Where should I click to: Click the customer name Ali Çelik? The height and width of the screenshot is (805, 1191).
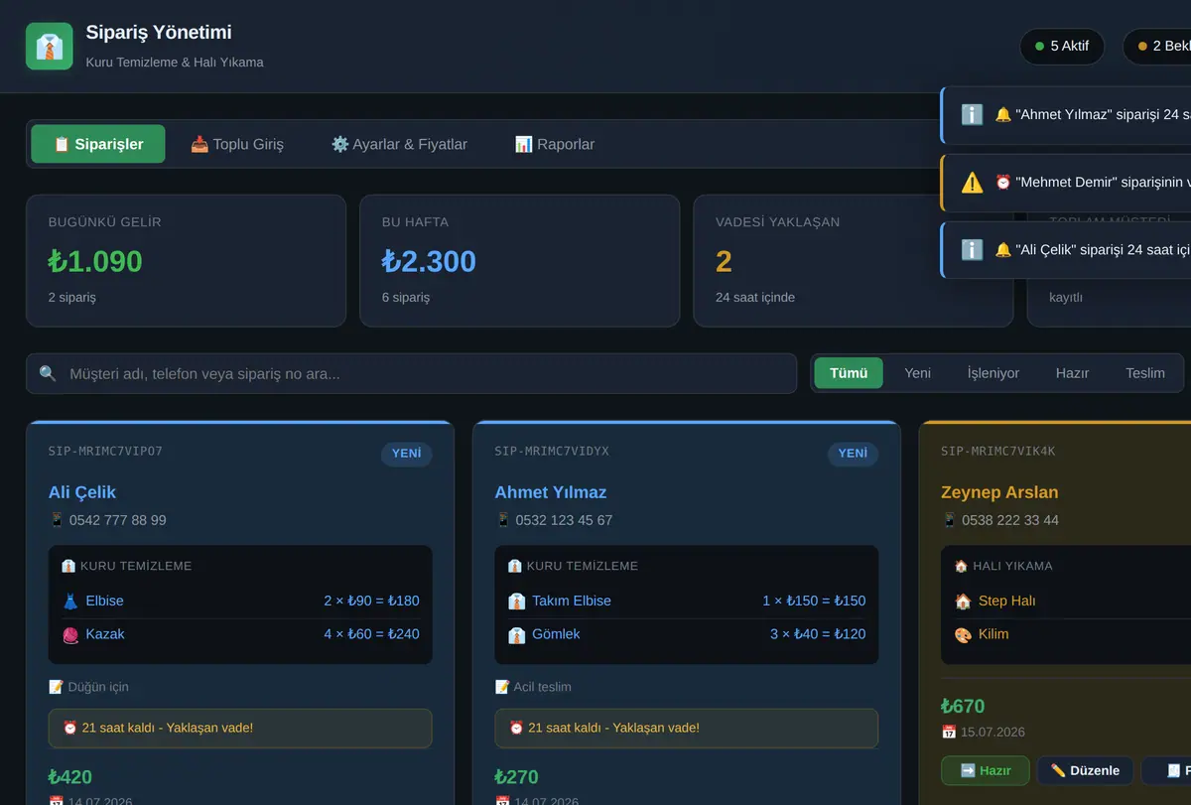82,492
